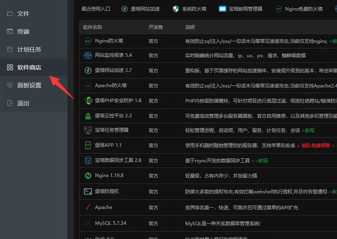Click the 堡塔云控平台 2.3 tower icon
The image size is (337, 239).
click(x=88, y=116)
